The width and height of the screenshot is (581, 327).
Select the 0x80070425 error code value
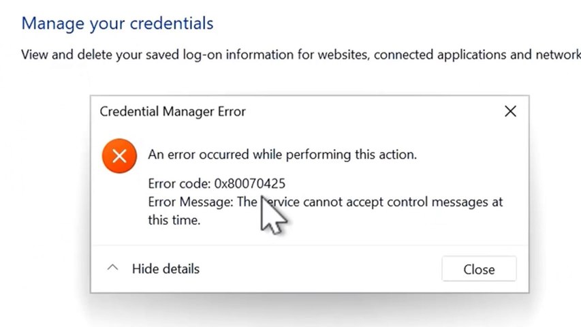pyautogui.click(x=249, y=183)
